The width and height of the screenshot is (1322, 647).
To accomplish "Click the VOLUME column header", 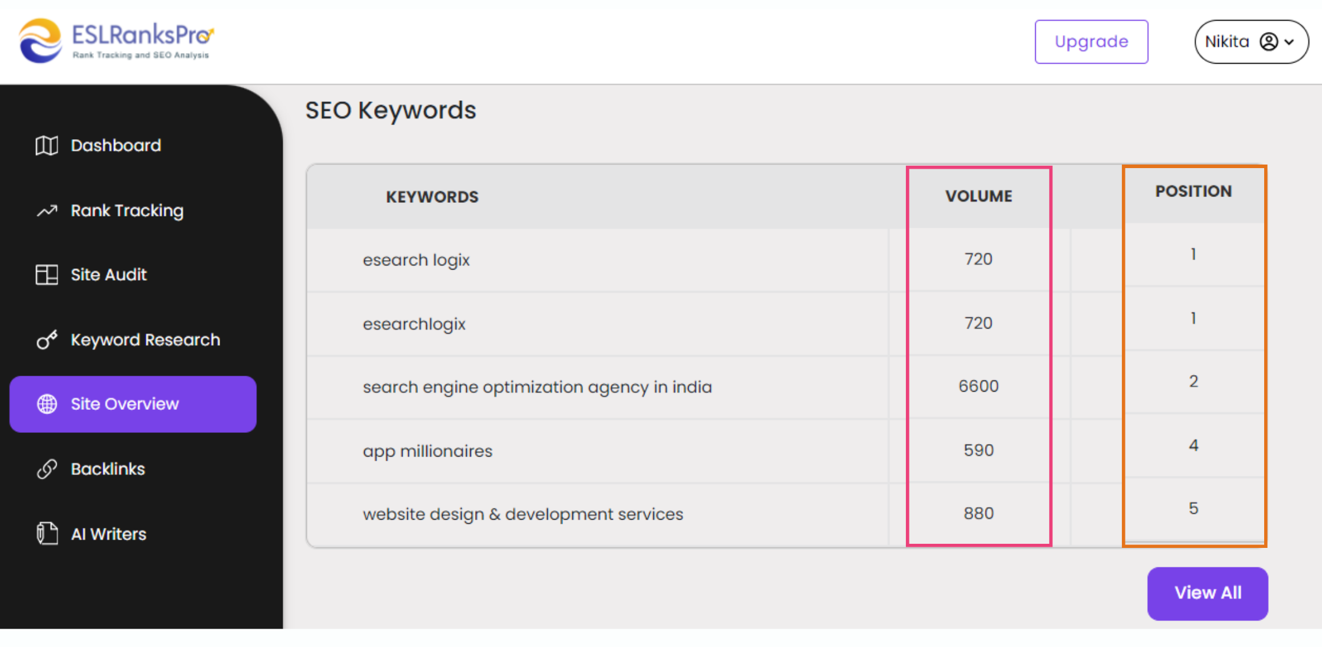I will point(979,196).
